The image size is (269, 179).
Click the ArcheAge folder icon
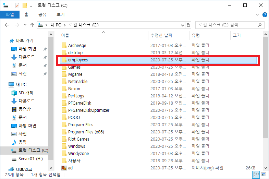coord(64,45)
